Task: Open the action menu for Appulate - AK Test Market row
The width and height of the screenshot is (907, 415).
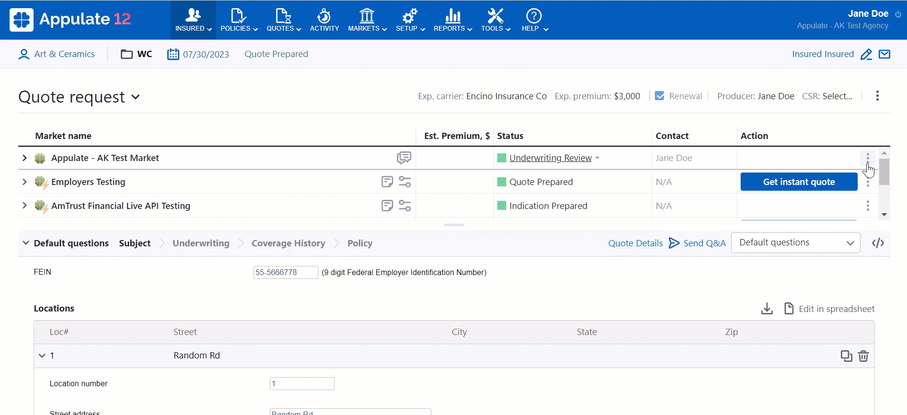Action: pos(868,158)
